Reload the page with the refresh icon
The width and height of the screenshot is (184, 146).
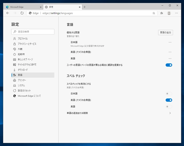tap(22, 13)
